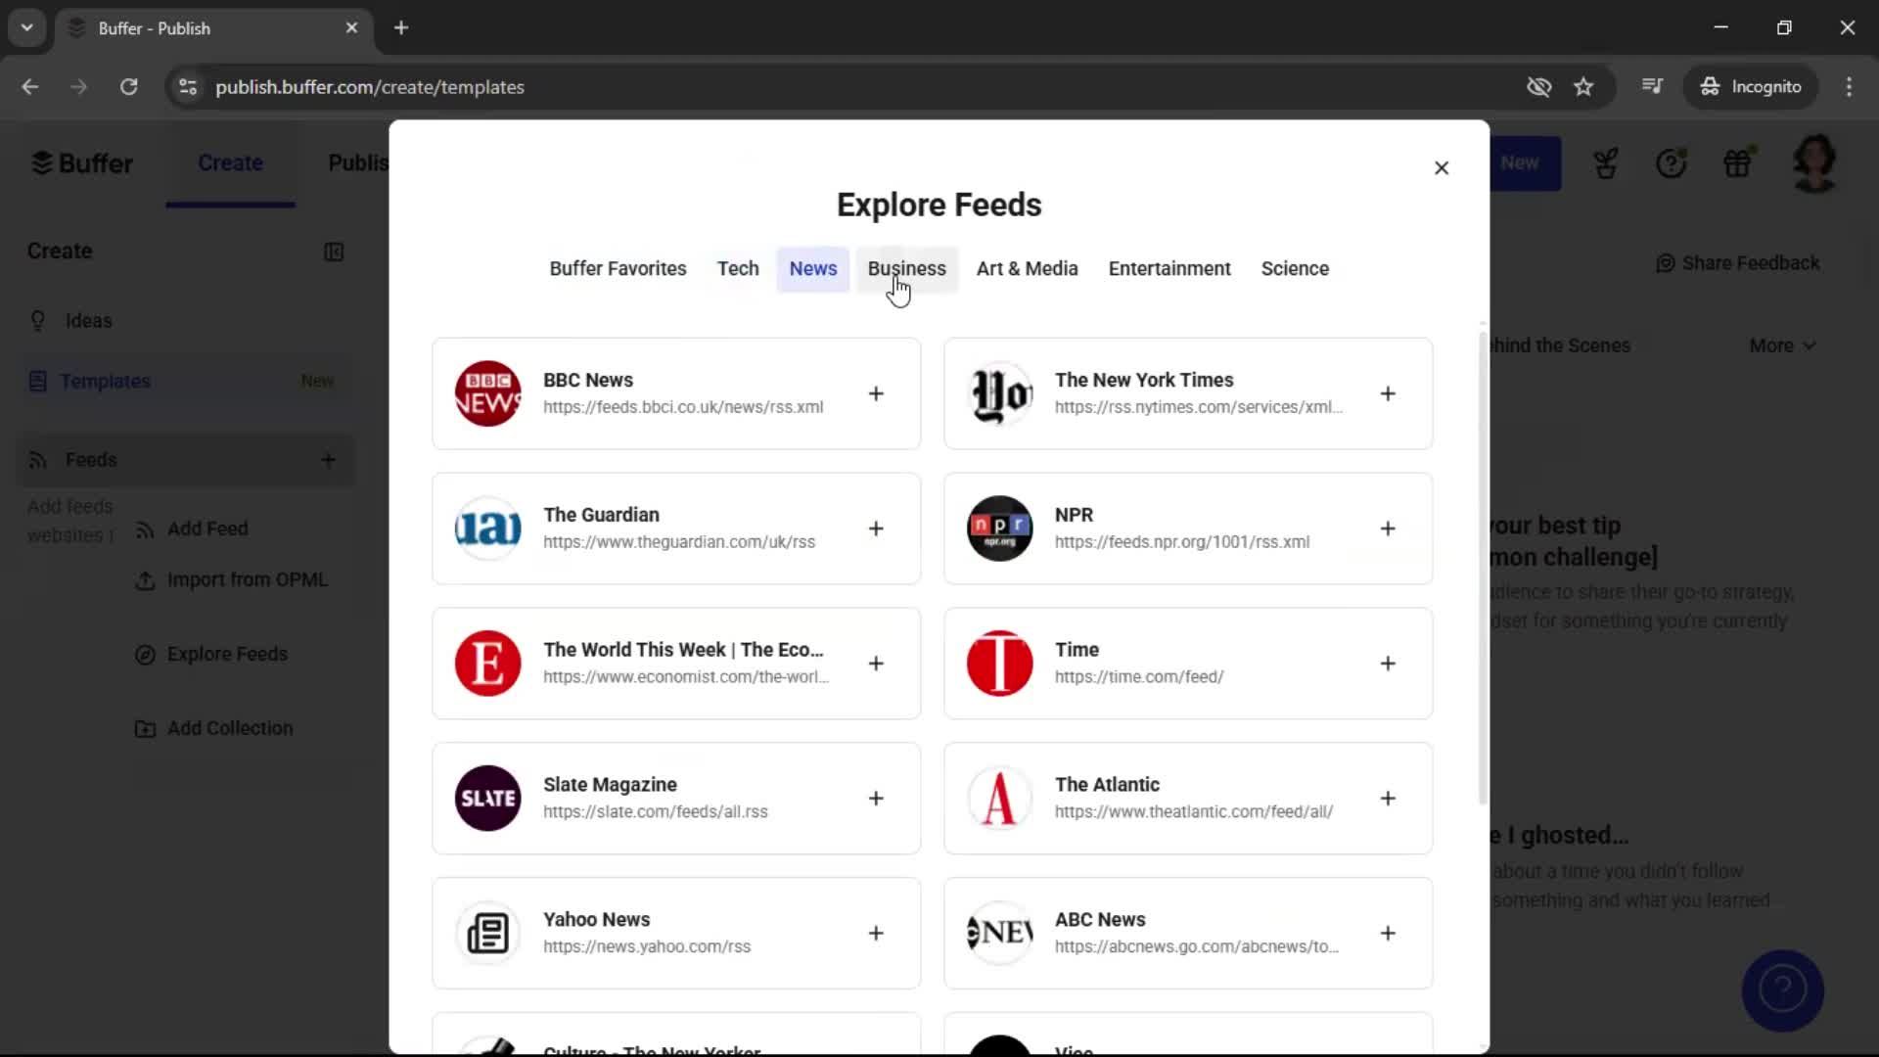Click the plant growth icon in the top bar
Screen dimensions: 1879x1057
tap(1605, 163)
